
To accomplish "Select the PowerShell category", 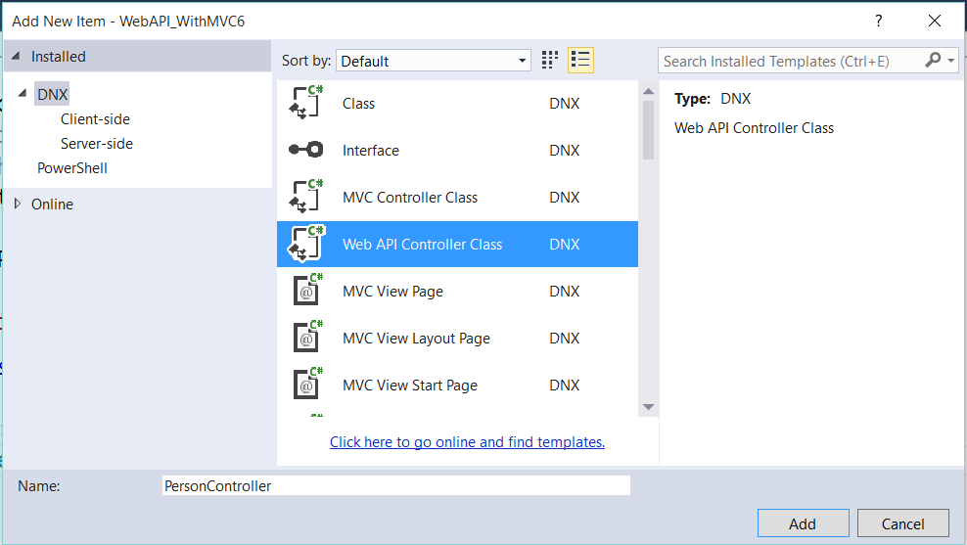I will pos(72,168).
